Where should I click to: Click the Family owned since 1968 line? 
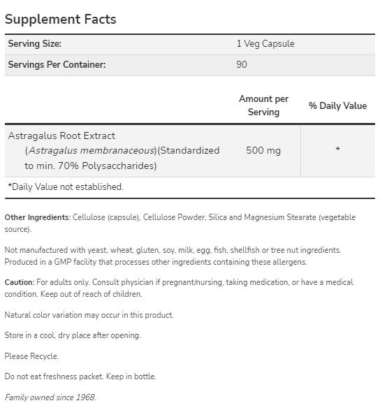(50, 397)
